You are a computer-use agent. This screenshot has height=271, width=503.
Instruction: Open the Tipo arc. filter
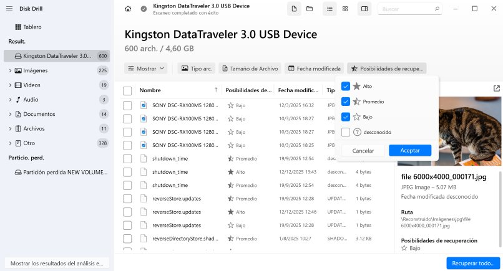tap(197, 69)
